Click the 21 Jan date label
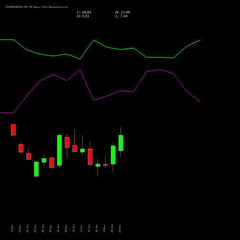Viewport: 240px width, 240px height. point(120,228)
